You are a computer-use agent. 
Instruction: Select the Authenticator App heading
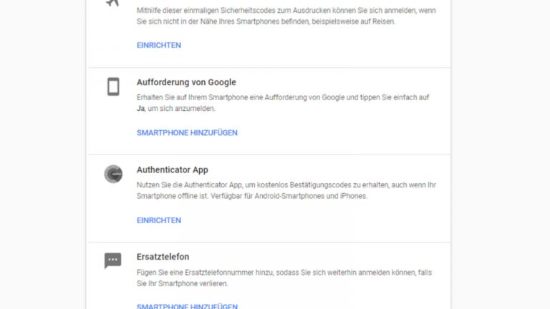pyautogui.click(x=173, y=170)
